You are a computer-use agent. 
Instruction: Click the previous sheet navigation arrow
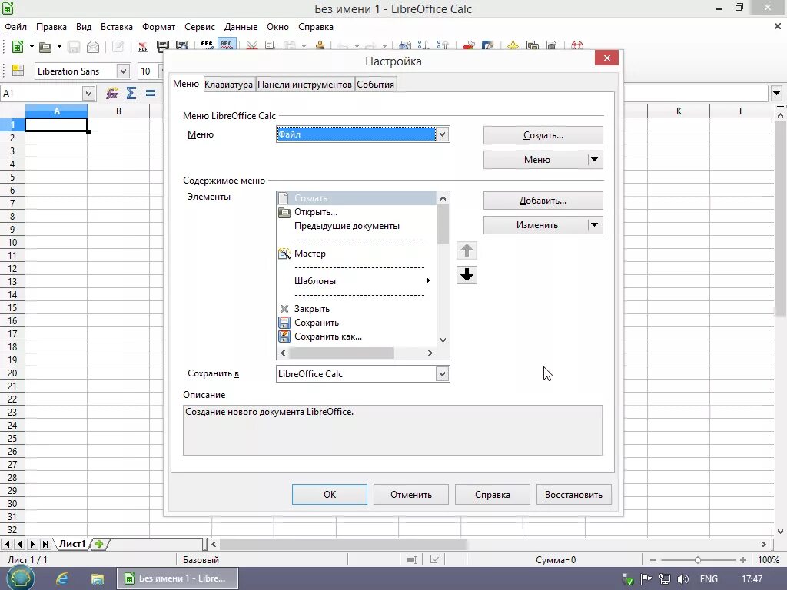[x=19, y=544]
